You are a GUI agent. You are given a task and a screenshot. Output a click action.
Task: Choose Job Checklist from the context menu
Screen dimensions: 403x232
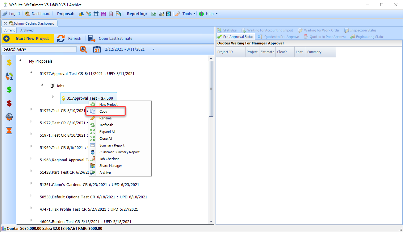tap(120, 159)
